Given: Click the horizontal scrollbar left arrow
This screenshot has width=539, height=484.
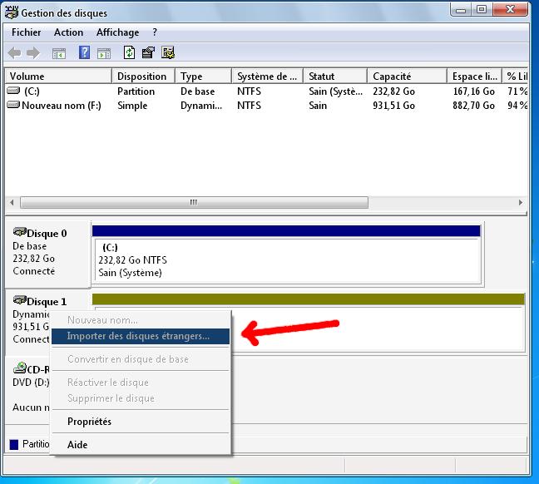Looking at the screenshot, I should pos(12,202).
